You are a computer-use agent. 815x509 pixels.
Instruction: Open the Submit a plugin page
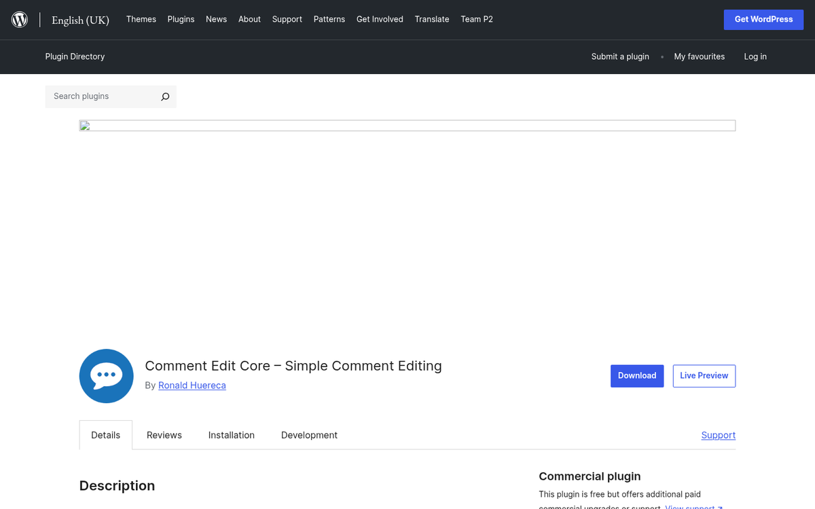tap(620, 56)
